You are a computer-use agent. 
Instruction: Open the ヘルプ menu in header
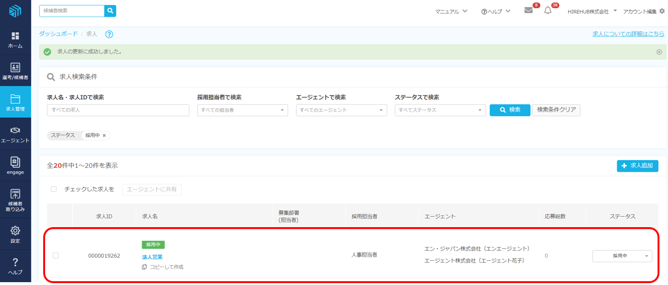point(496,11)
